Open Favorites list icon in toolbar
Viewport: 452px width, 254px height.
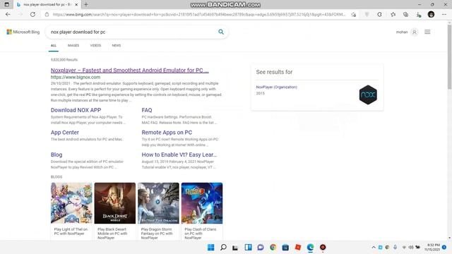[393, 14]
